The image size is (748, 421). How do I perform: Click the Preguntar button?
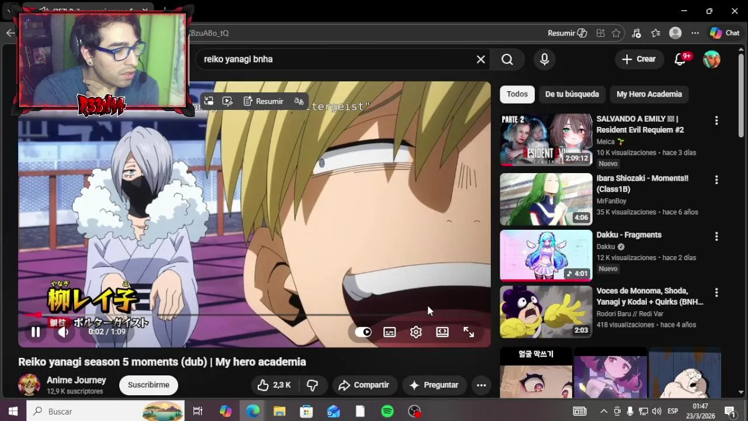pos(434,385)
